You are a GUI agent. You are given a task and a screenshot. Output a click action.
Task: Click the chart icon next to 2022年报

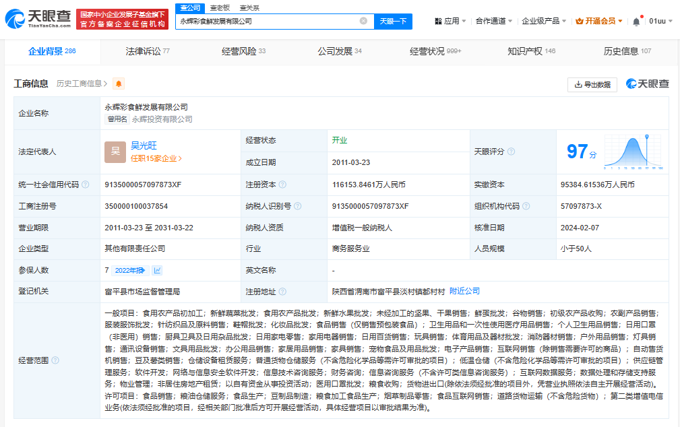(157, 269)
